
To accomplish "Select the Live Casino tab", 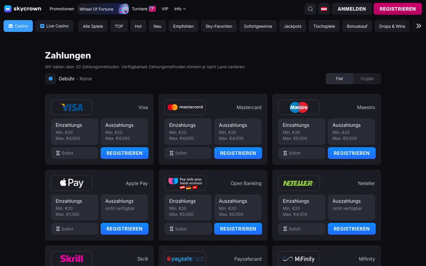I will pyautogui.click(x=54, y=26).
